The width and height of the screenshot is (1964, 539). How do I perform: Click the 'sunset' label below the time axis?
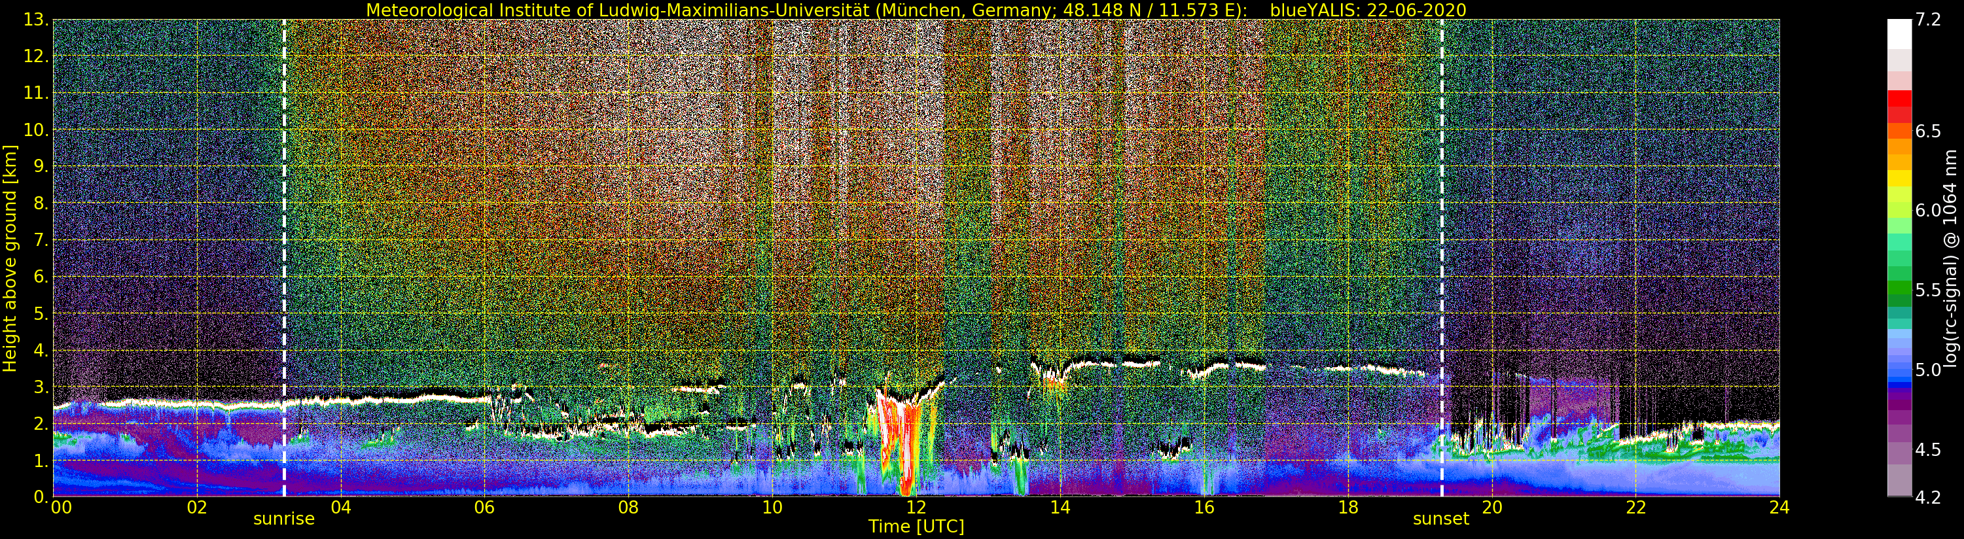tap(1441, 519)
